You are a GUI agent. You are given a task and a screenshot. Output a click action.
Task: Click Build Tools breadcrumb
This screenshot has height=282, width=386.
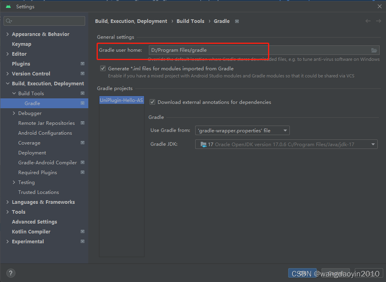click(x=190, y=21)
